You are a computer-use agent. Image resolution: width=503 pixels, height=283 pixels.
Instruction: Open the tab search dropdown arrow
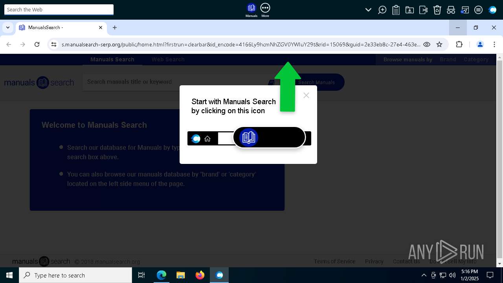(x=8, y=28)
